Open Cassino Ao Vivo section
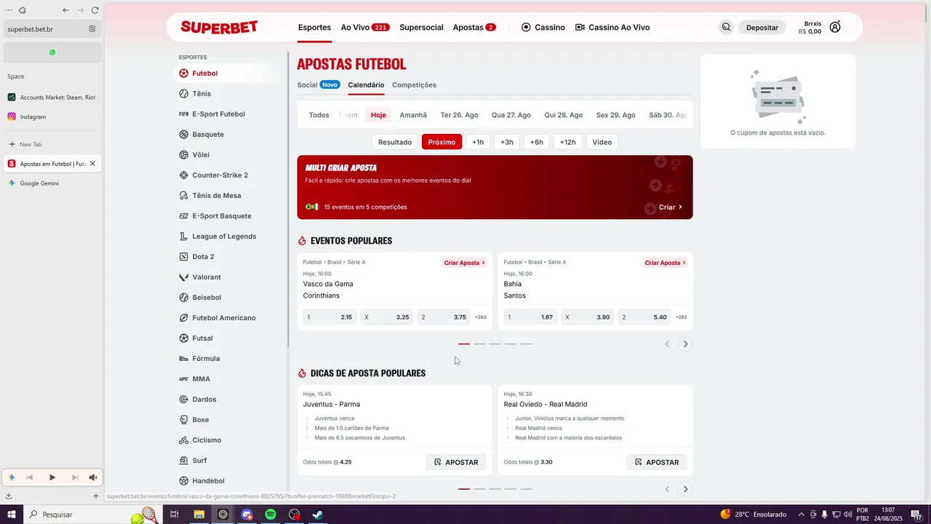Screen dimensions: 931x524 click(x=612, y=28)
